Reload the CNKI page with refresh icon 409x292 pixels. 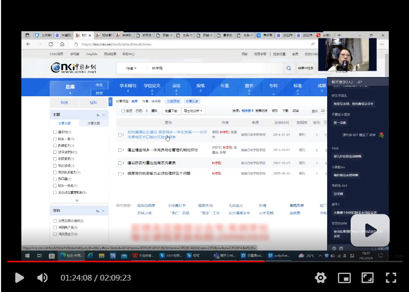[x=51, y=44]
